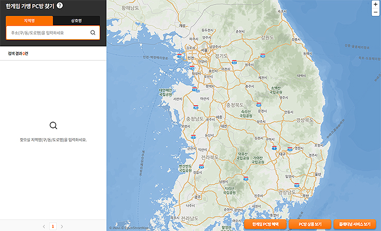This screenshot has height=231, width=381.
Task: Switch to the 상호명 tab
Action: (76, 21)
